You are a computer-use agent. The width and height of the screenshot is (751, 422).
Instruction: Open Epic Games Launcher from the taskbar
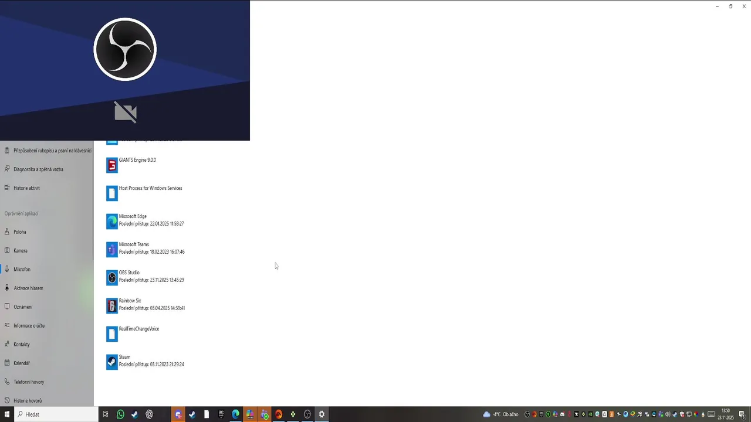point(221,414)
